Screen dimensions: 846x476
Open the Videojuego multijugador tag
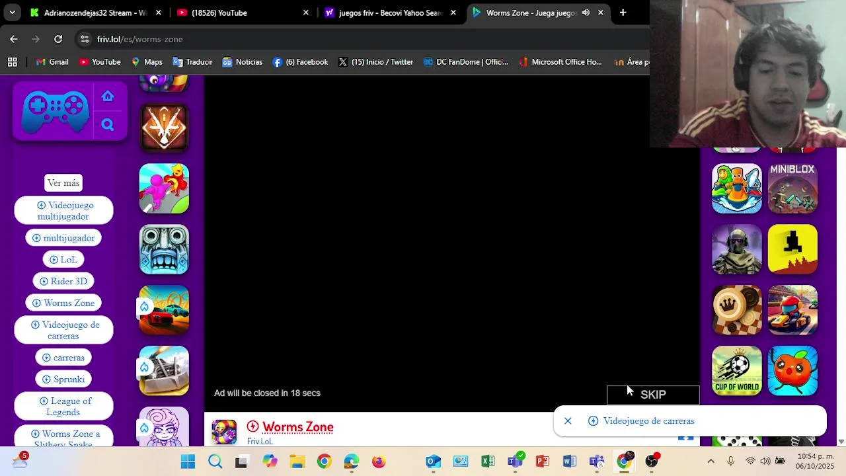click(x=63, y=211)
